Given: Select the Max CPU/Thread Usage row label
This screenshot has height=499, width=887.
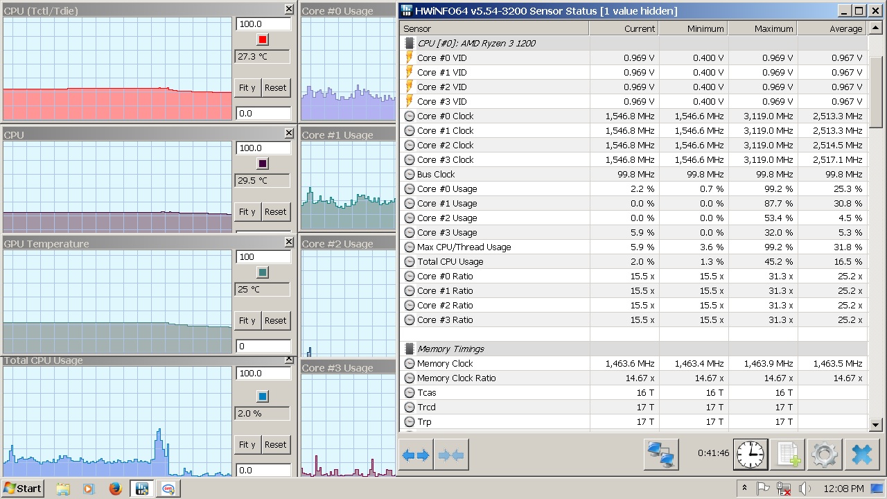Looking at the screenshot, I should point(464,247).
